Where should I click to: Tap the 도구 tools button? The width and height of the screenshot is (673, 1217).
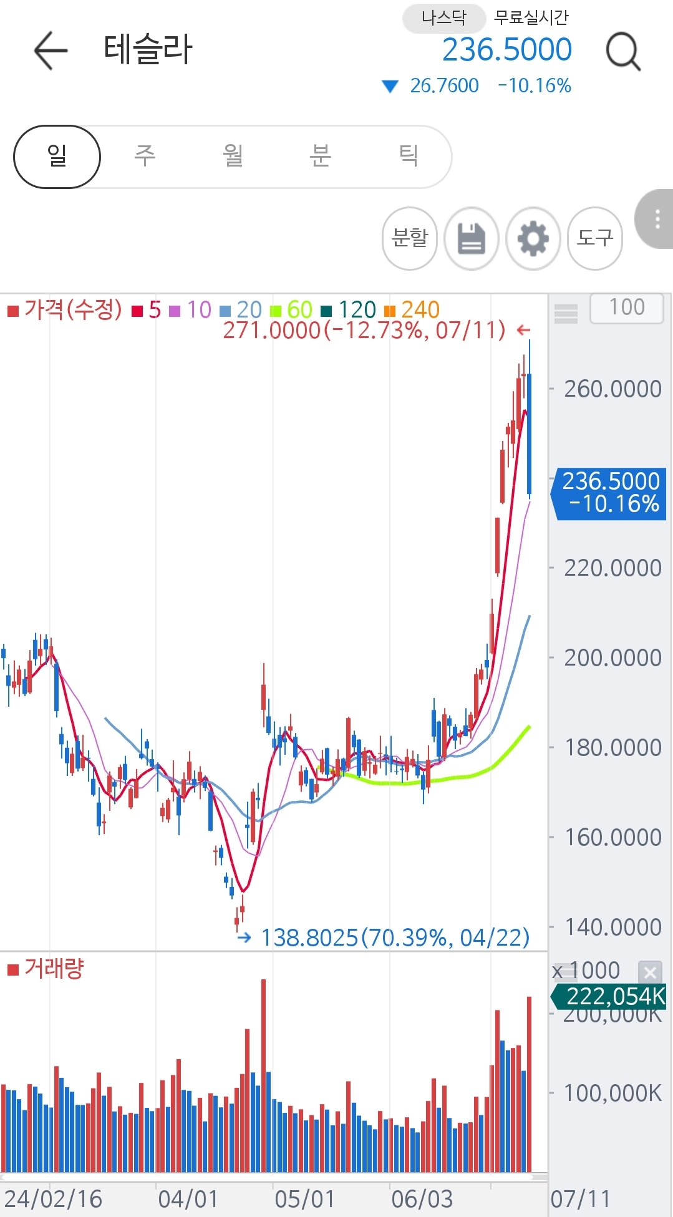click(x=595, y=238)
